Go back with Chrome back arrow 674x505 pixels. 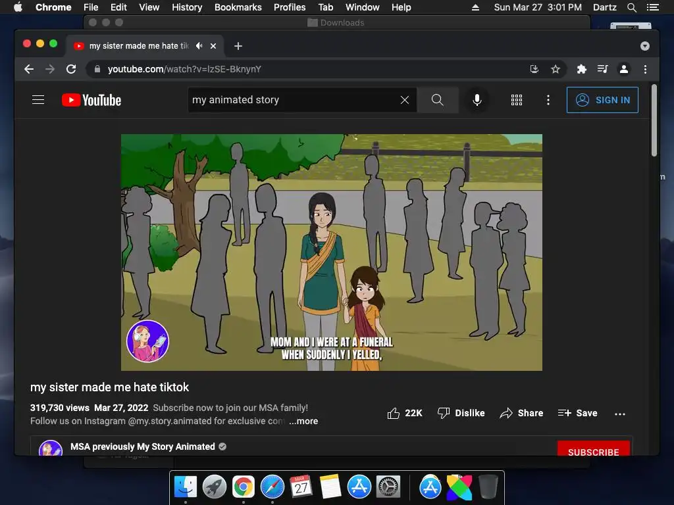click(x=29, y=69)
